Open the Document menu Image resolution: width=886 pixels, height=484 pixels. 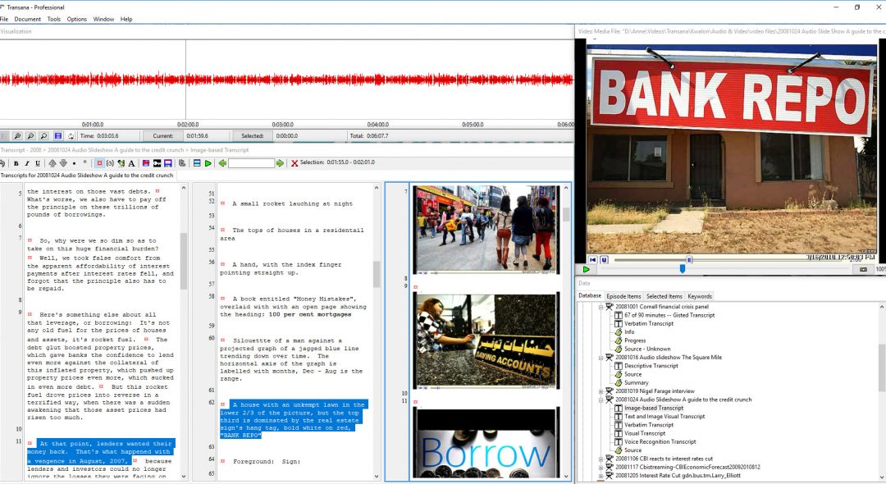tap(27, 19)
